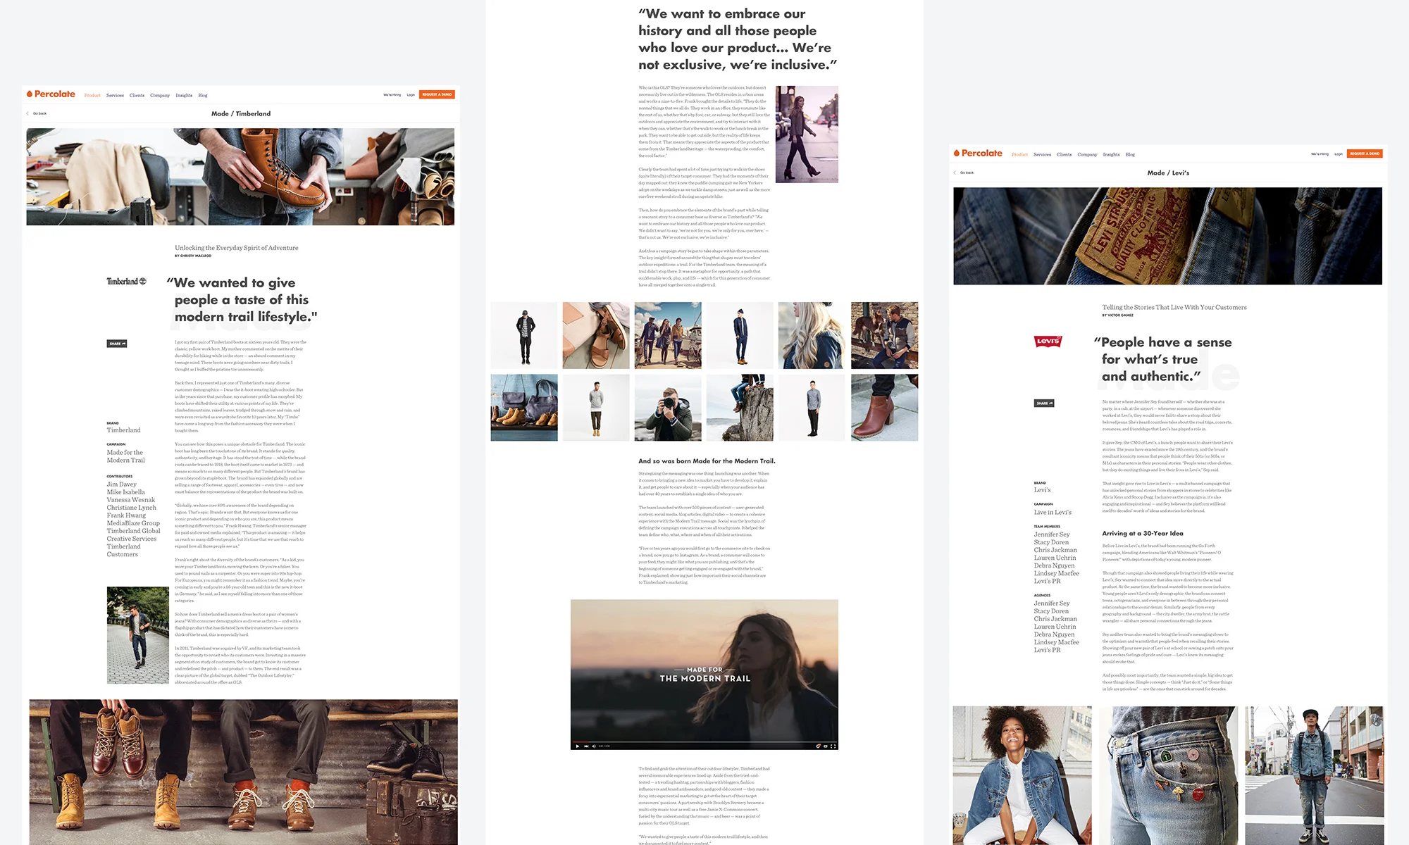
Task: Open Clients menu on the Timberland page
Action: [137, 95]
